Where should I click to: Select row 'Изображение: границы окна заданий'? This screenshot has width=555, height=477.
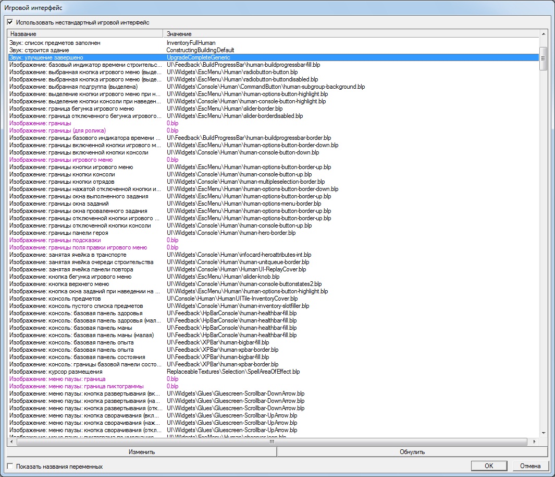[x=273, y=204]
